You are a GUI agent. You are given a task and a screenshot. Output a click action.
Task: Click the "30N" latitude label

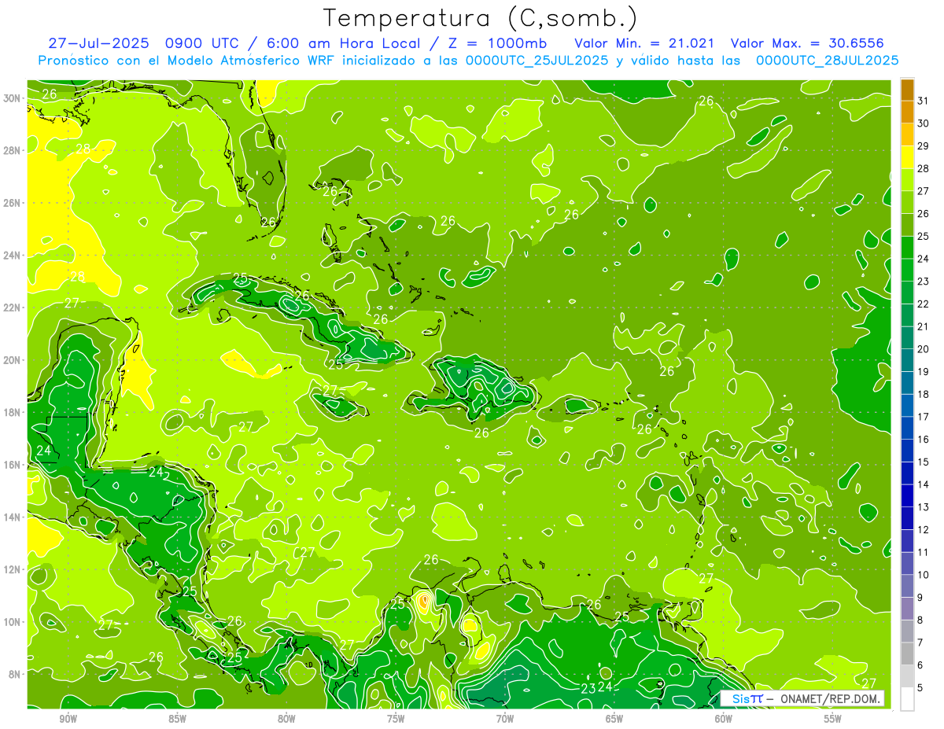point(13,98)
